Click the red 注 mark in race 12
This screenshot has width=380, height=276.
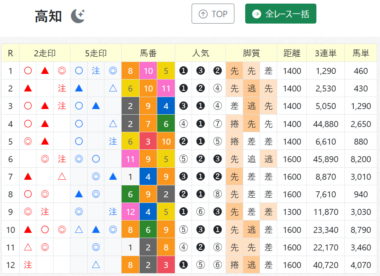28,265
